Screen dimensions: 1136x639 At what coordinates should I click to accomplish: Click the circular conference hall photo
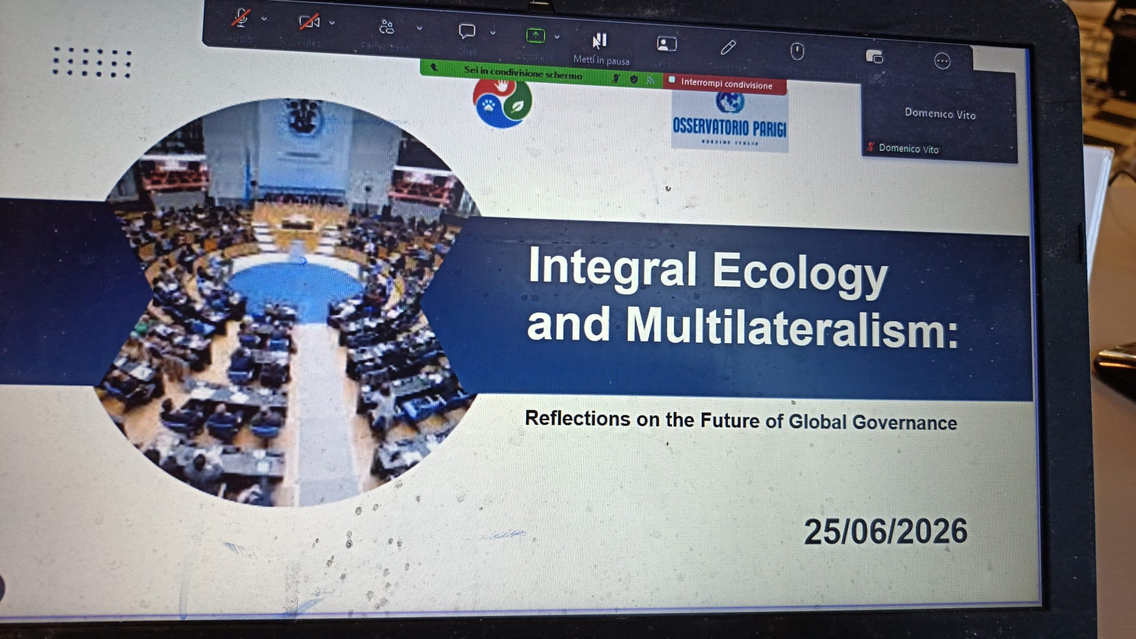click(x=290, y=302)
